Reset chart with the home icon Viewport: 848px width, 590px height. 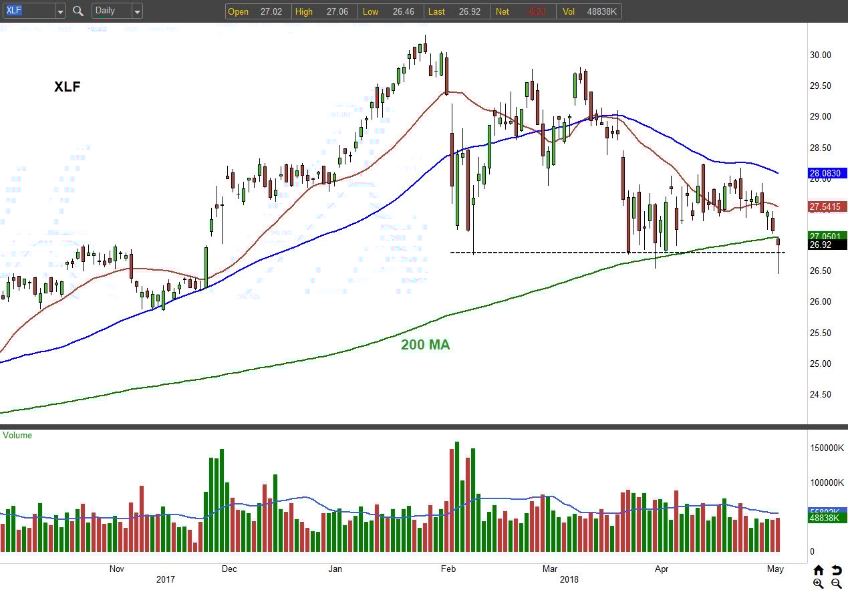click(819, 570)
